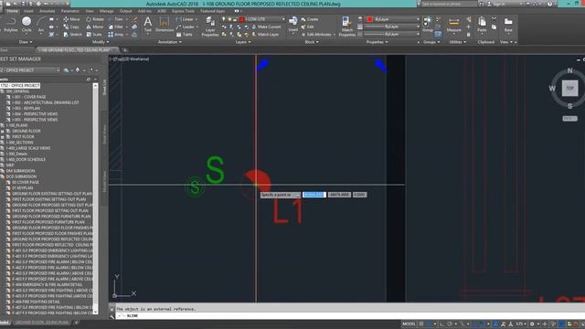Click the Sheet Set Manager scrollbar
The height and width of the screenshot is (329, 585).
pos(95,197)
